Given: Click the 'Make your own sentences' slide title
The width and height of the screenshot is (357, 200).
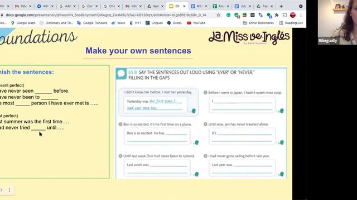Looking at the screenshot, I should coord(138,51).
